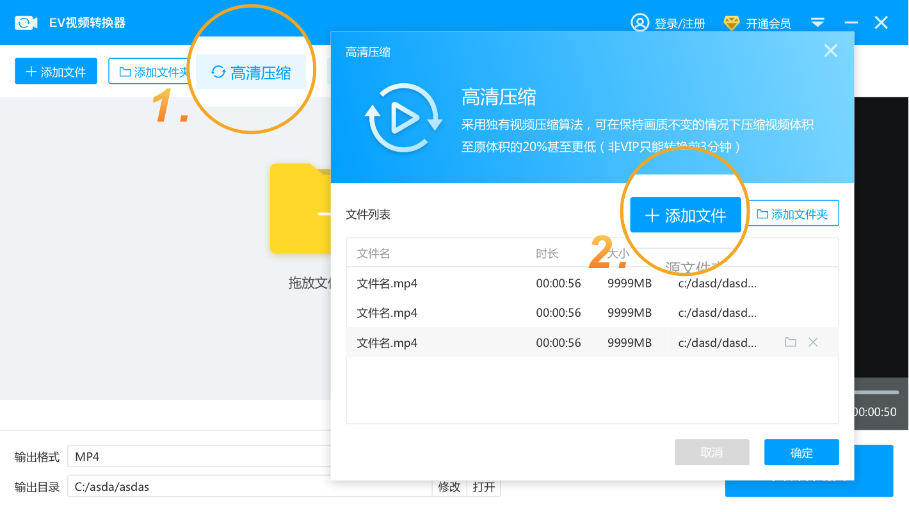Click 添加文件 button inside the dialog
The height and width of the screenshot is (512, 909).
pyautogui.click(x=686, y=215)
